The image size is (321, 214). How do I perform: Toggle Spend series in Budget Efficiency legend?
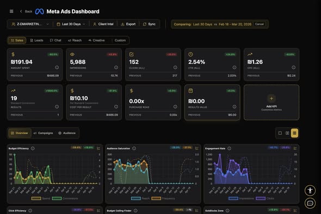click(41, 198)
